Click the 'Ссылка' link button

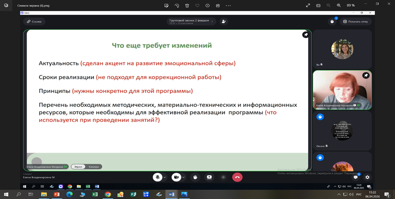click(34, 21)
